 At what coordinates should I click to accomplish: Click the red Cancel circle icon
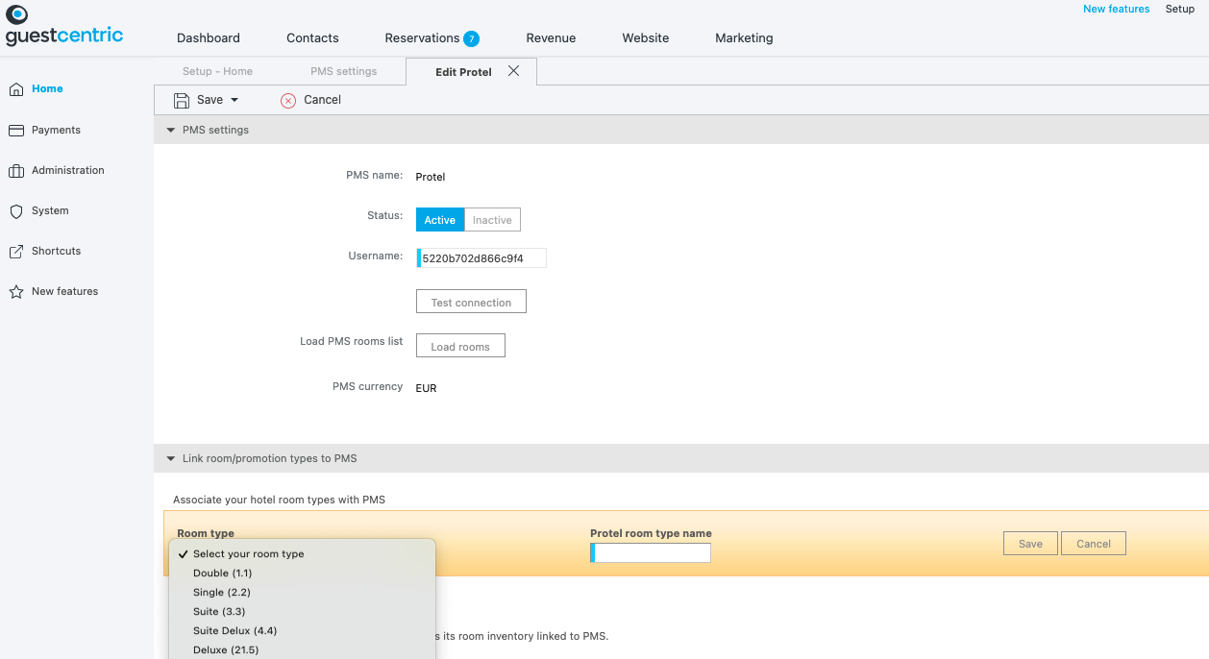tap(288, 100)
